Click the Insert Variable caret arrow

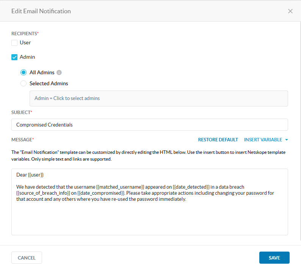(287, 140)
